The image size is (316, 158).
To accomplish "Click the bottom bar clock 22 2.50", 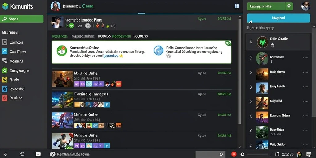I will coord(288,154).
